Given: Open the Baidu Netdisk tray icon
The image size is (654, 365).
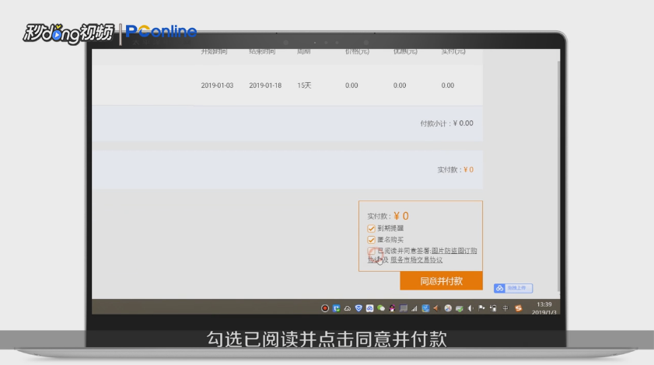Looking at the screenshot, I should 369,308.
